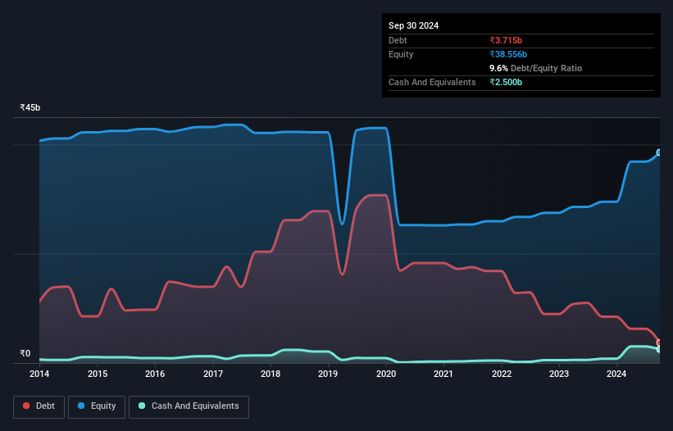
Task: Click the 2019 x-axis label
Action: (x=328, y=374)
